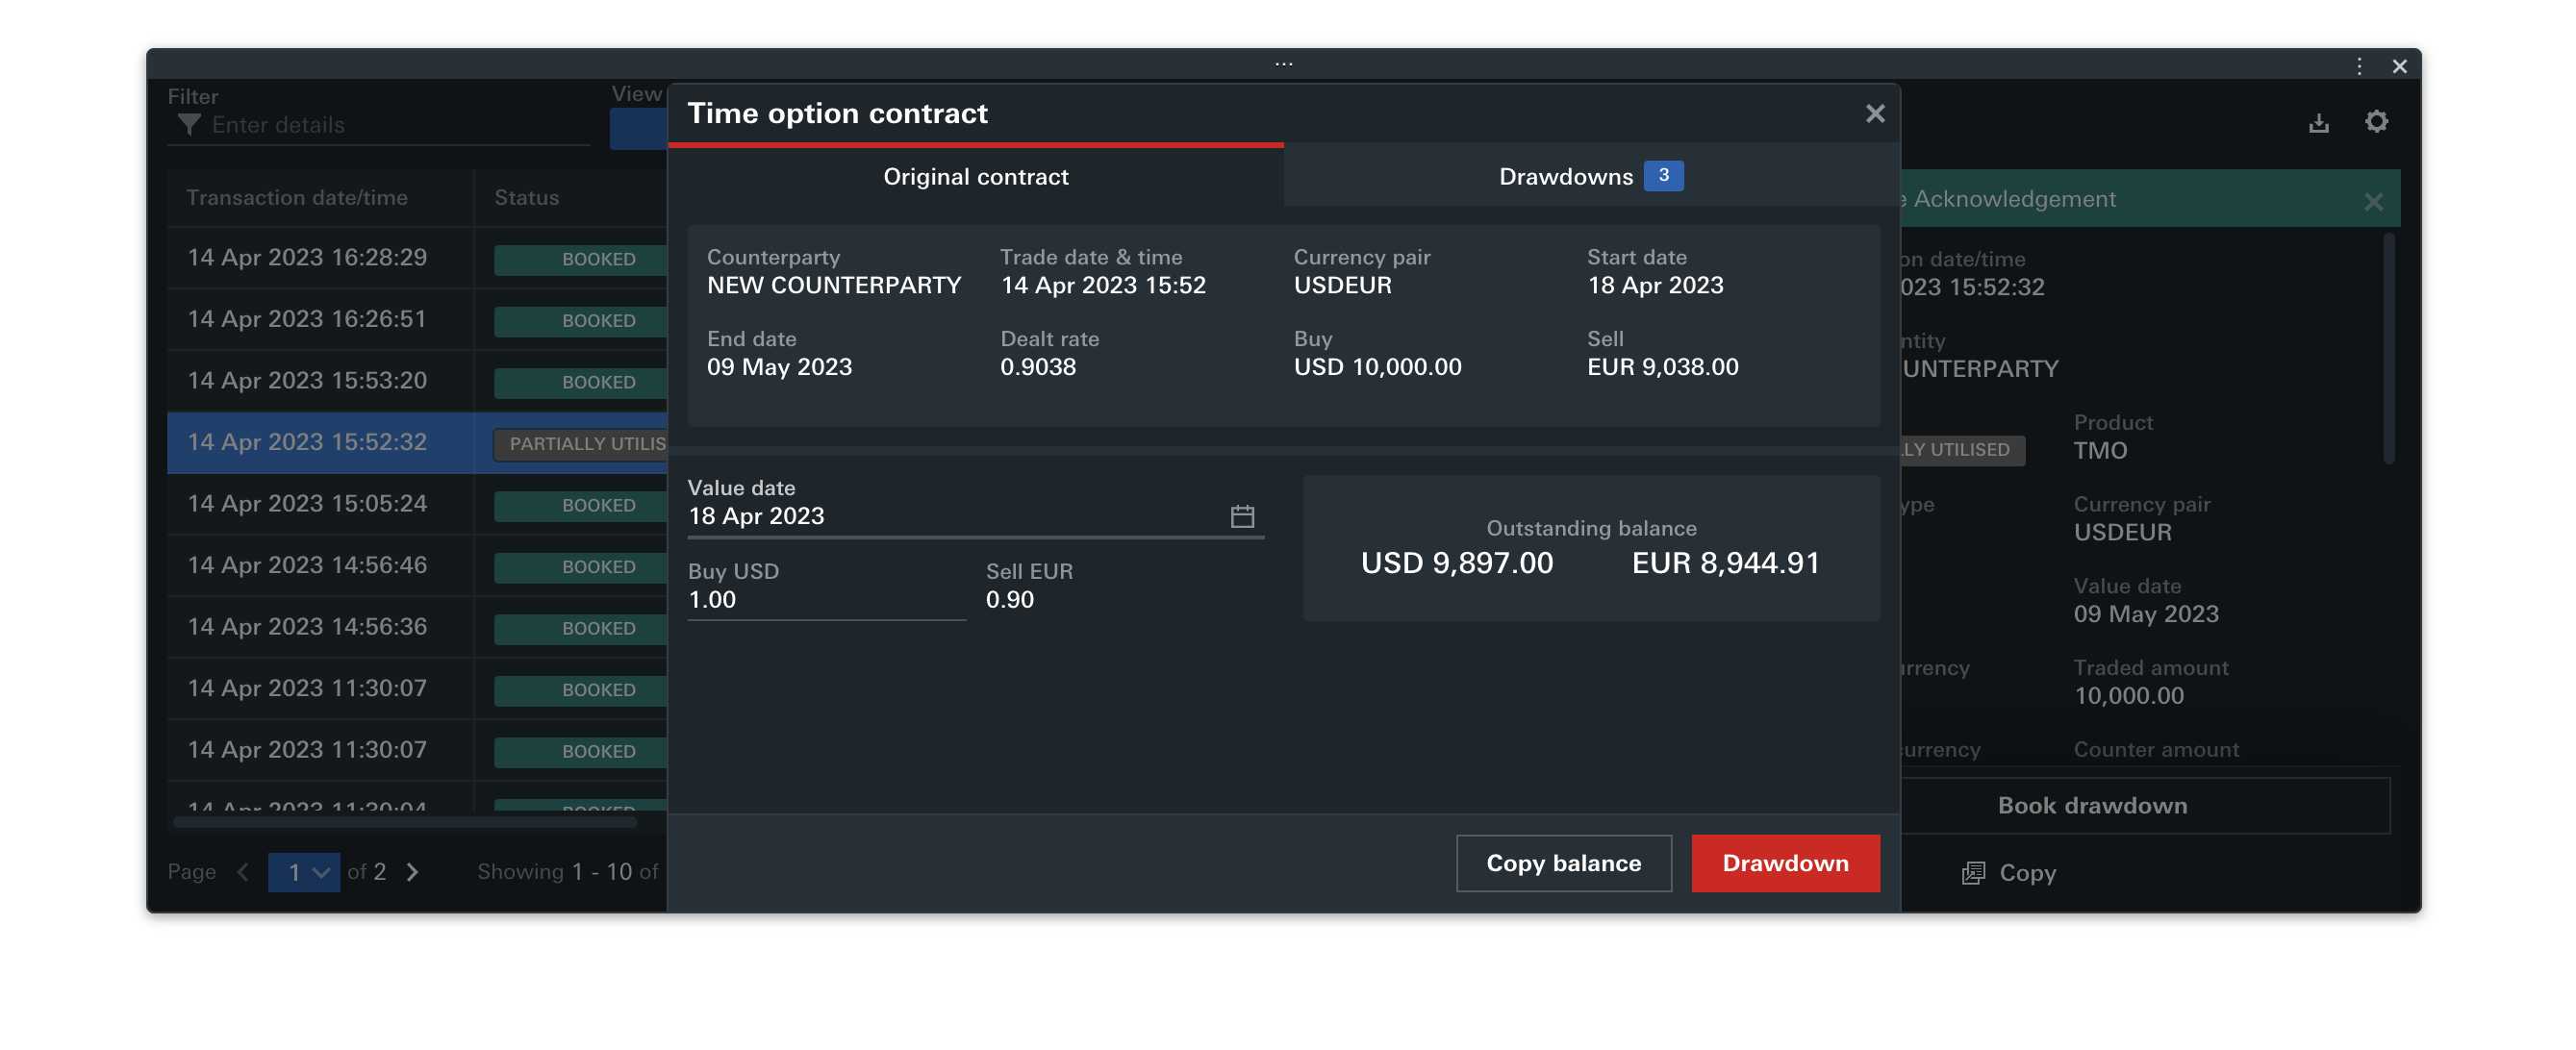Click the Copy icon in details panel
Screen dimensions: 2576x1050
(1973, 873)
